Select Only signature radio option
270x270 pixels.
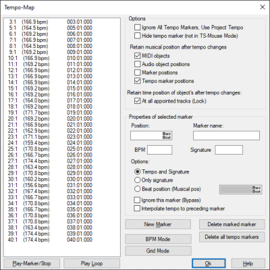[137, 180]
